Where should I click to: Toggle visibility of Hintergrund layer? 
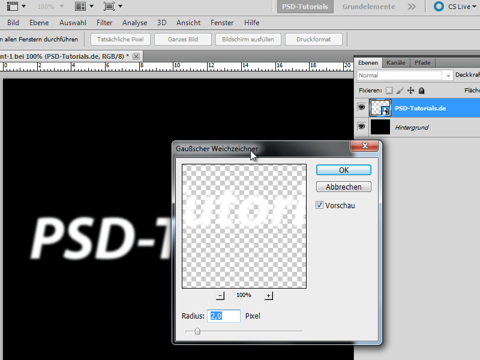point(362,127)
